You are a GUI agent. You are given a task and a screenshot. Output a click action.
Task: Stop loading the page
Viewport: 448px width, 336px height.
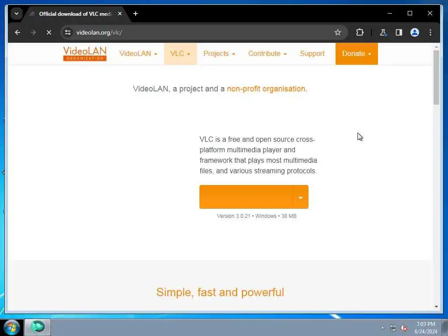click(x=49, y=32)
